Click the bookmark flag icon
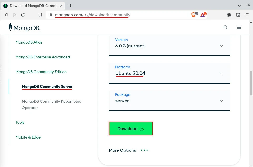The width and height of the screenshot is (253, 167). point(40,15)
